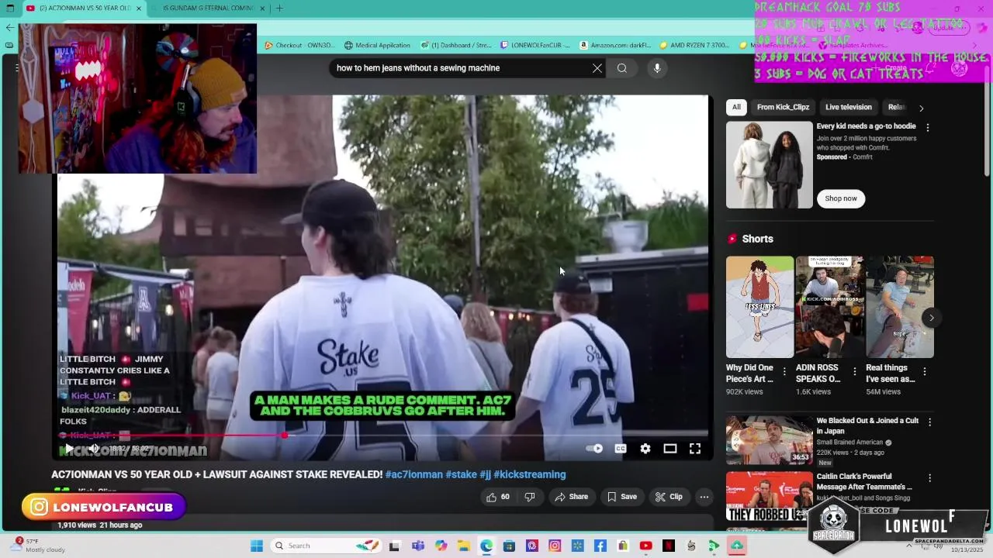Click the Windows taskbar Search box
This screenshot has width=993, height=558.
click(x=325, y=546)
